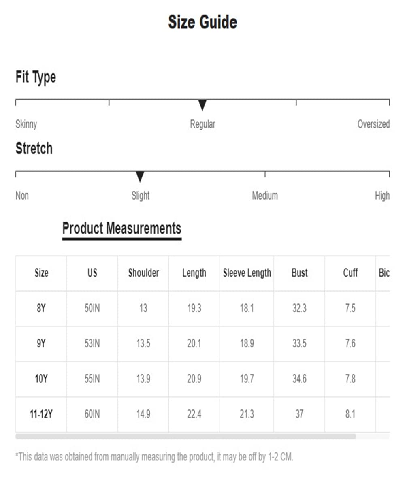Click the Skinny label on Fit Type scale

pyautogui.click(x=26, y=124)
